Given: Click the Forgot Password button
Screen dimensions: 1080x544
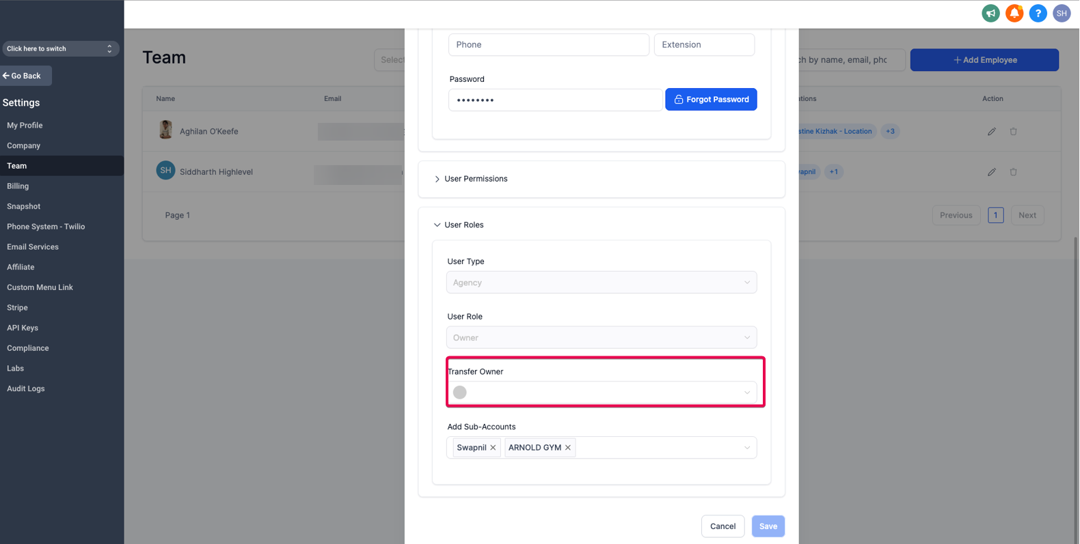Looking at the screenshot, I should [x=711, y=100].
